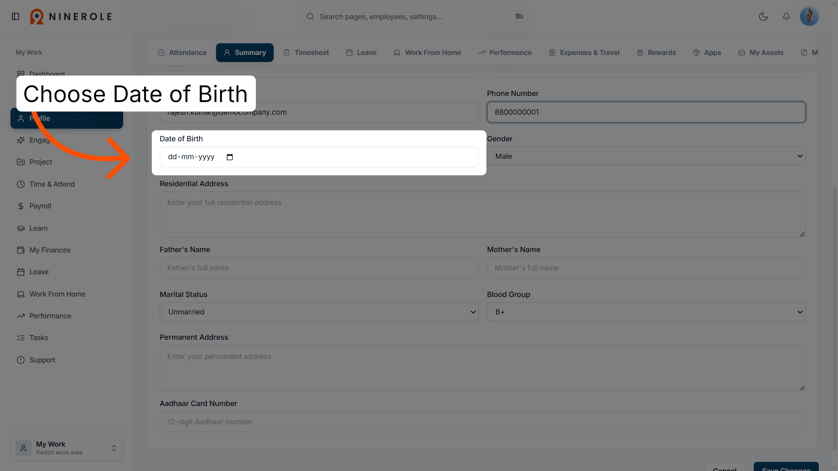Open Learn in sidebar

tap(67, 228)
